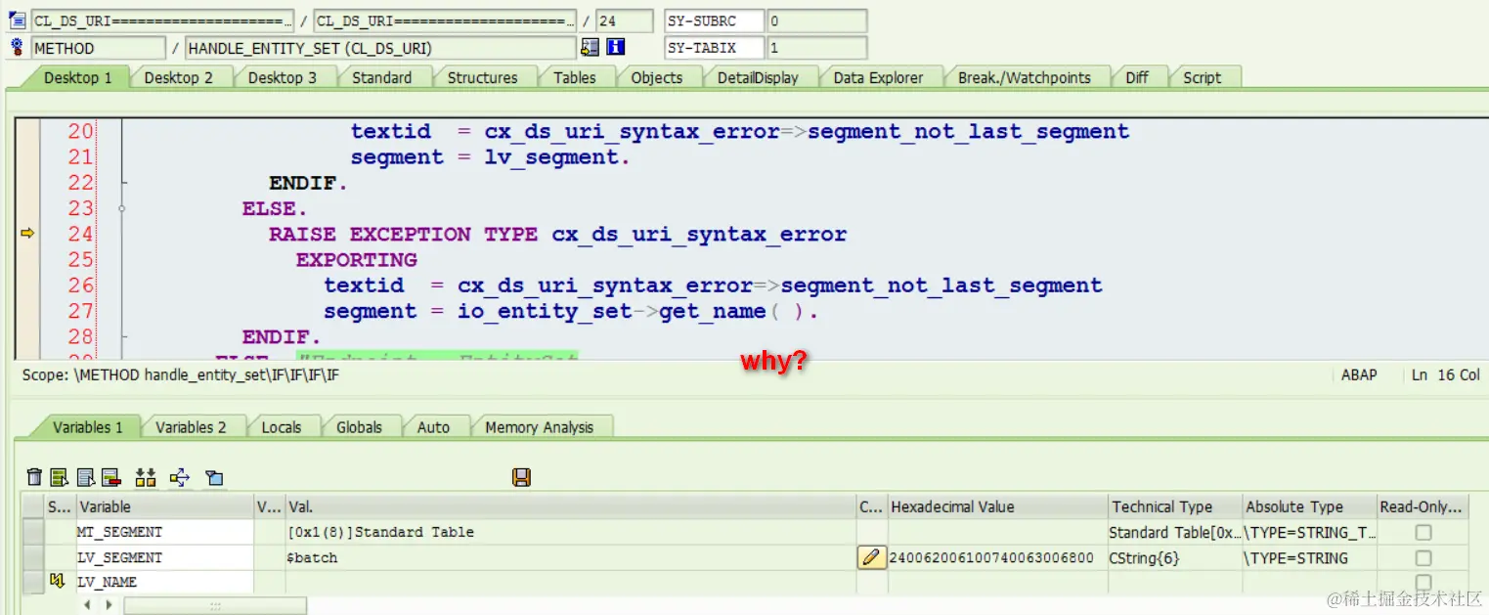Click the Read-Only column header
1489x615 pixels.
(1423, 506)
